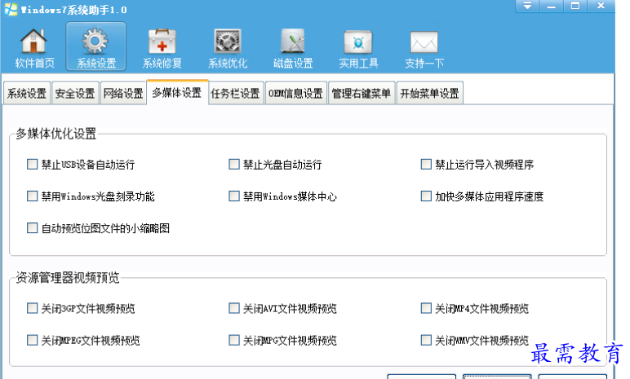
Task: Check 关闭MPG文件视频预览
Action: click(234, 340)
